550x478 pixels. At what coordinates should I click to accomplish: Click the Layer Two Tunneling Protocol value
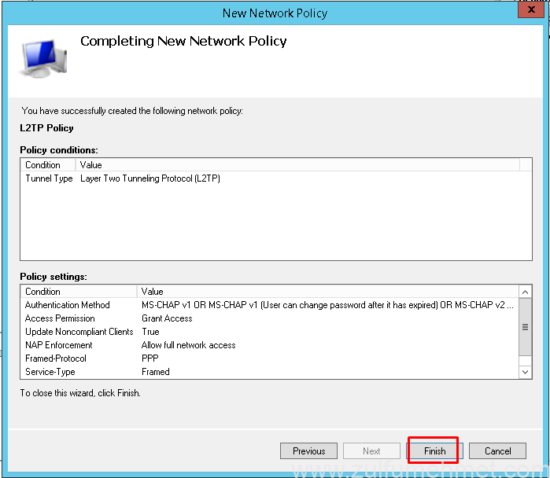(x=150, y=178)
